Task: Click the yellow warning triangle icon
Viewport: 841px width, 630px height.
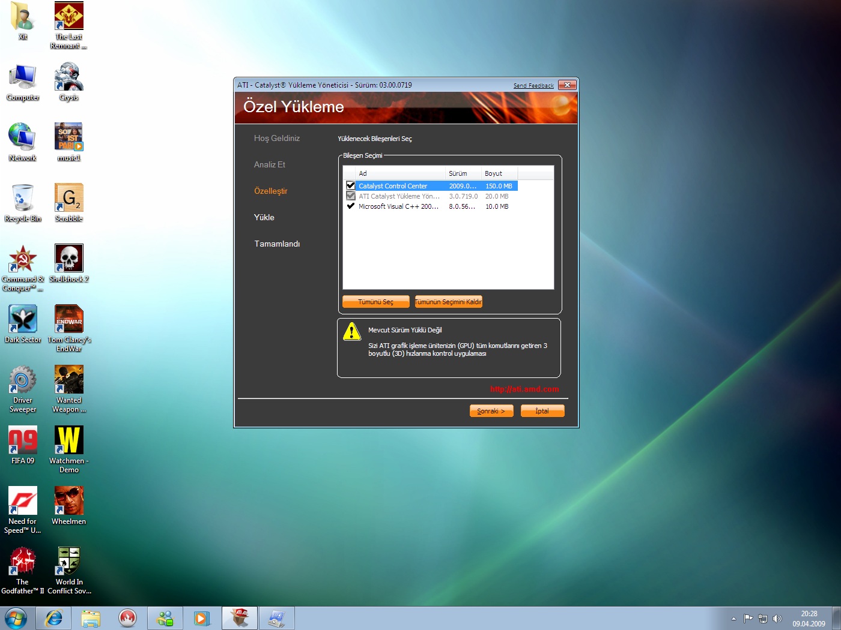Action: [x=352, y=331]
